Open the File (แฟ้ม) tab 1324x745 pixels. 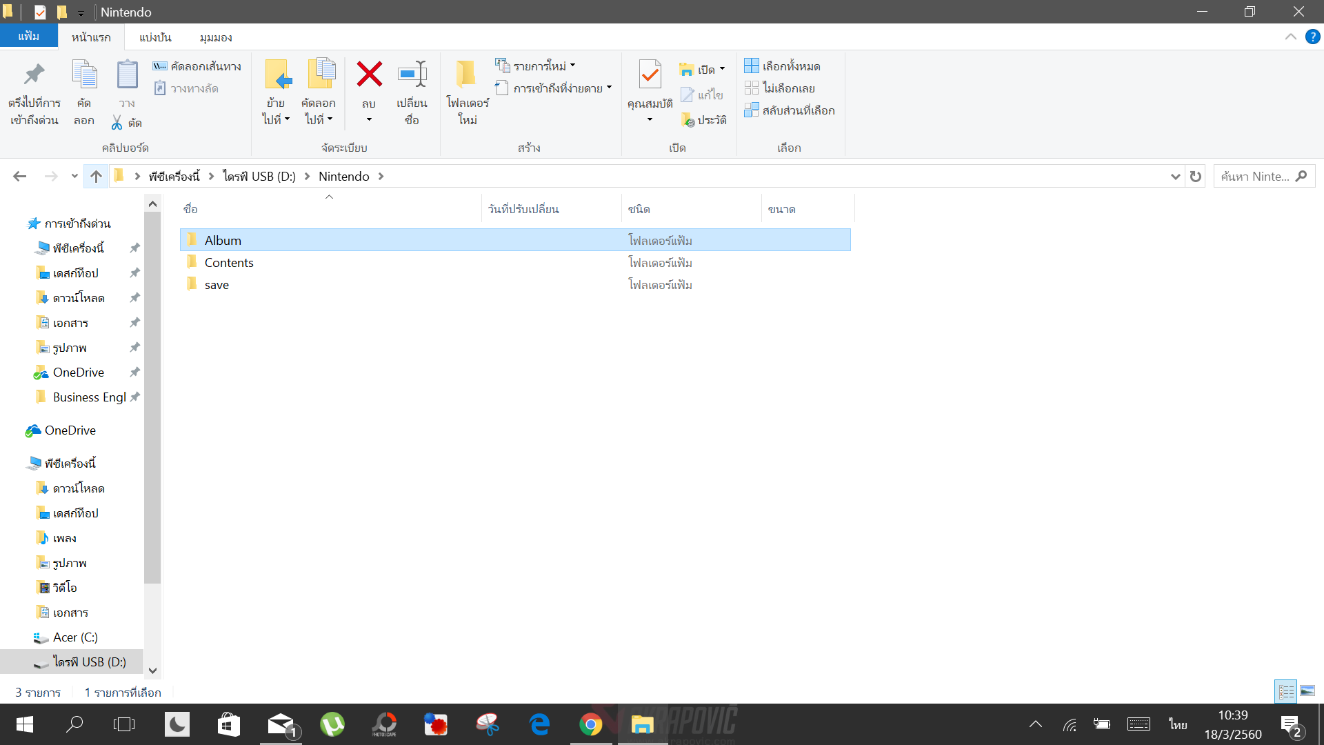tap(28, 36)
